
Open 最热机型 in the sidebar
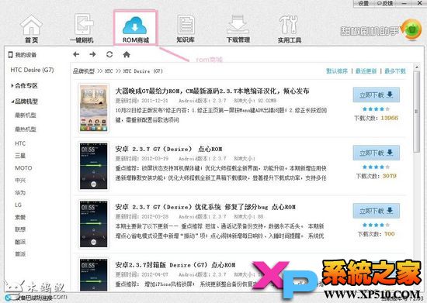point(26,129)
